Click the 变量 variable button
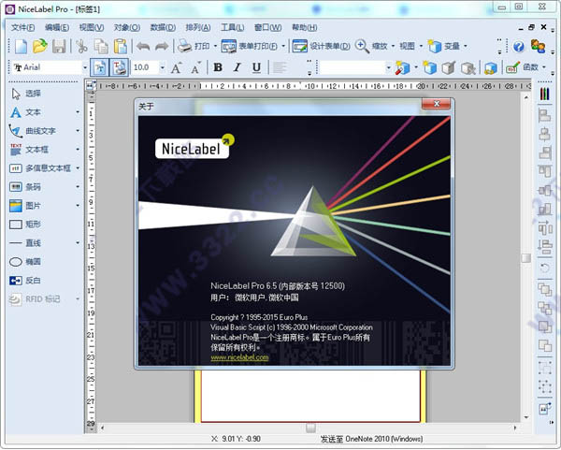The height and width of the screenshot is (450, 561). coord(443,46)
